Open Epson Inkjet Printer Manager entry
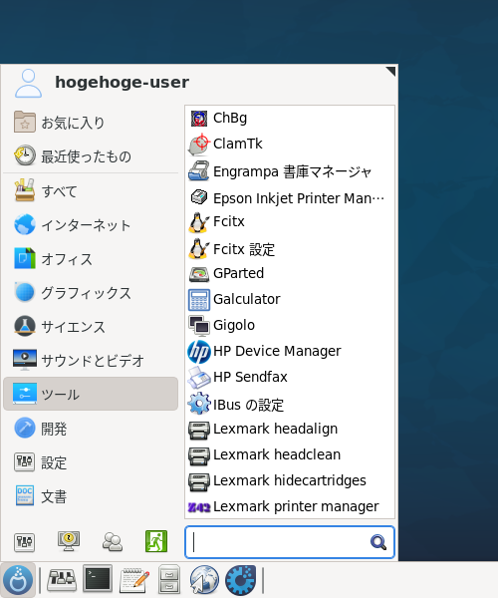498x598 pixels. point(290,198)
